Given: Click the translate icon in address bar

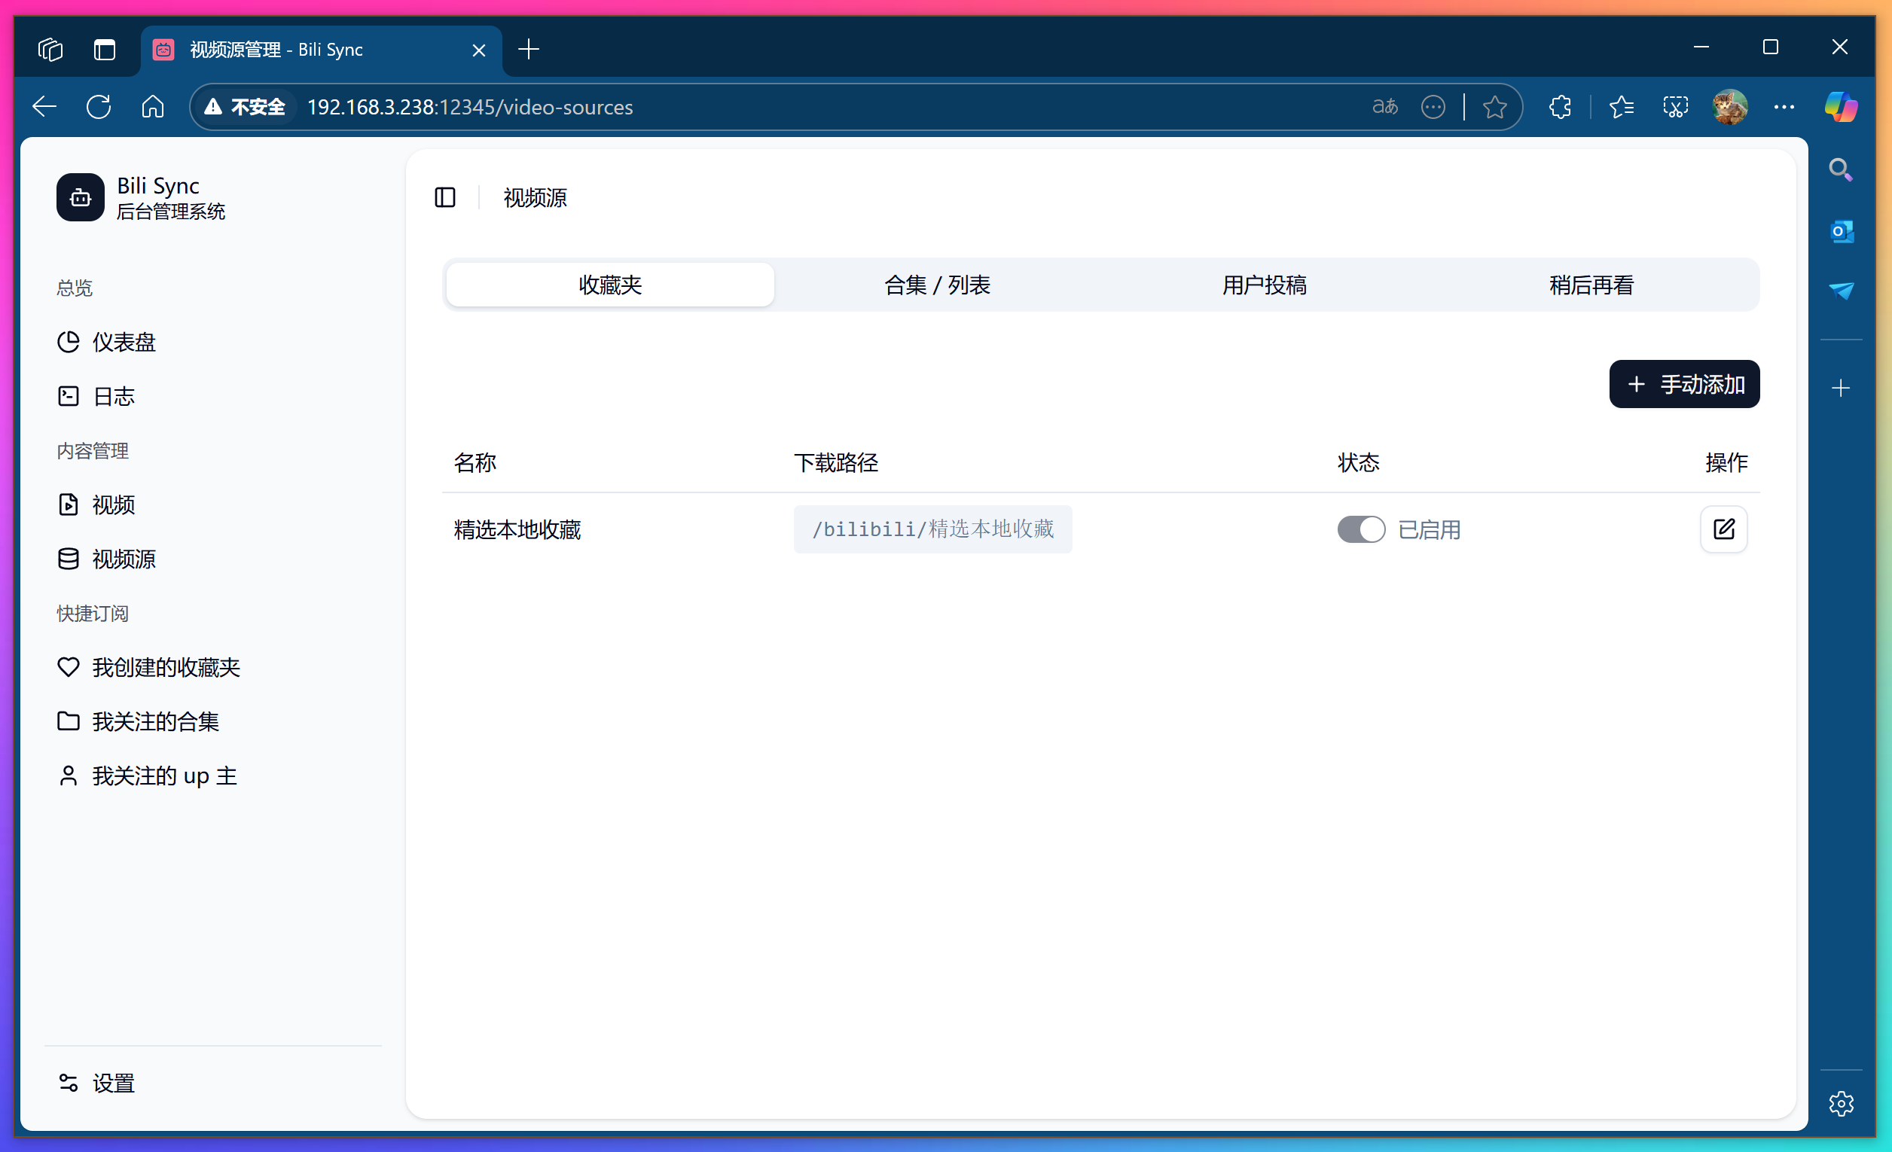Looking at the screenshot, I should click(x=1384, y=107).
